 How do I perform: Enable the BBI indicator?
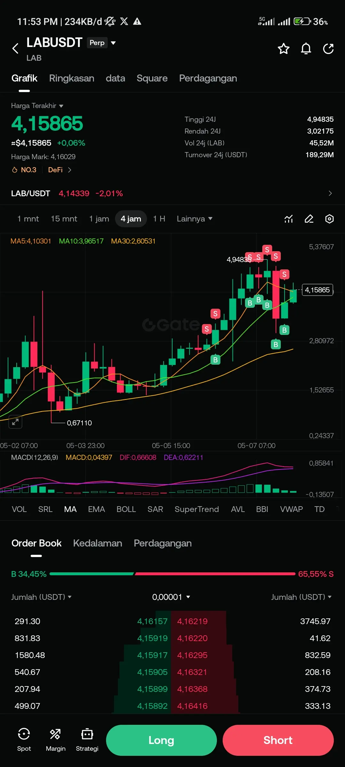262,509
